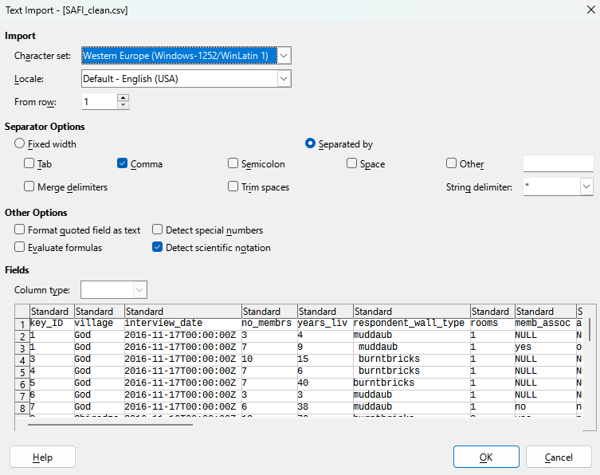Decrease the From row value
This screenshot has width=600, height=475.
(x=123, y=105)
